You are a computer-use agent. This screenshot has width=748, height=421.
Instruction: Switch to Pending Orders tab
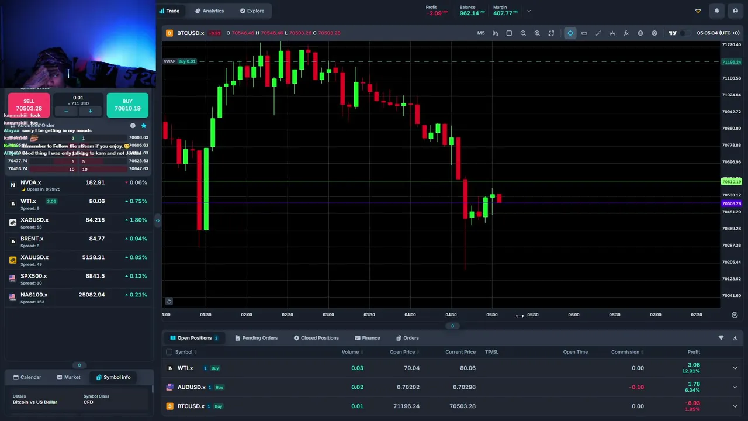click(256, 338)
